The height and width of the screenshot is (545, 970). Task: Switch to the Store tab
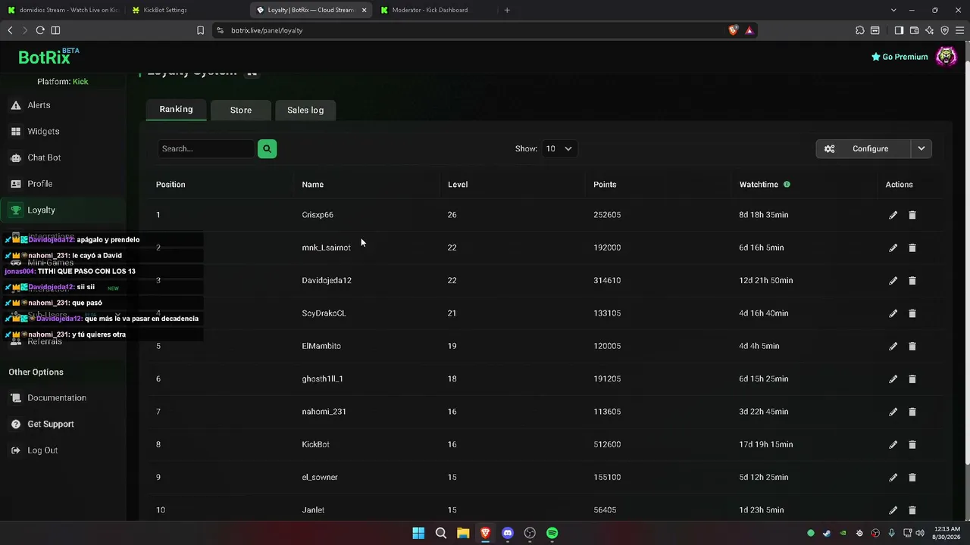pyautogui.click(x=241, y=110)
